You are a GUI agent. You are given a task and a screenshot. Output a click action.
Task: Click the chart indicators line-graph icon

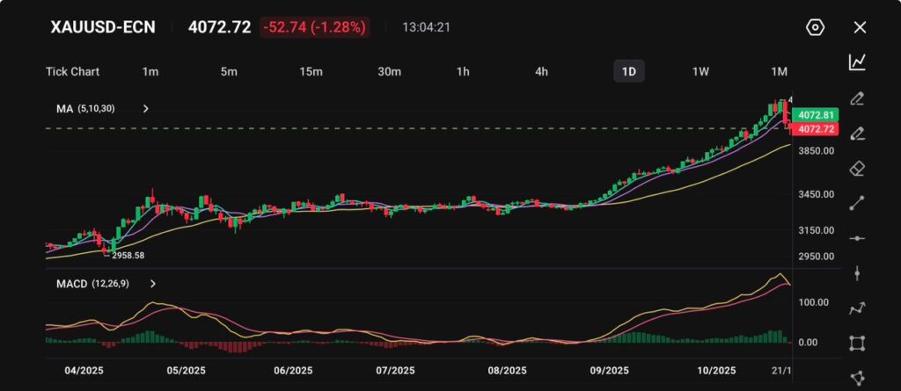click(857, 62)
